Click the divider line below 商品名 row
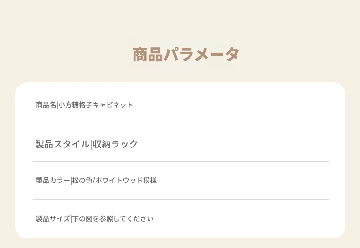Viewport: 360px width, 248px height. coord(181,125)
